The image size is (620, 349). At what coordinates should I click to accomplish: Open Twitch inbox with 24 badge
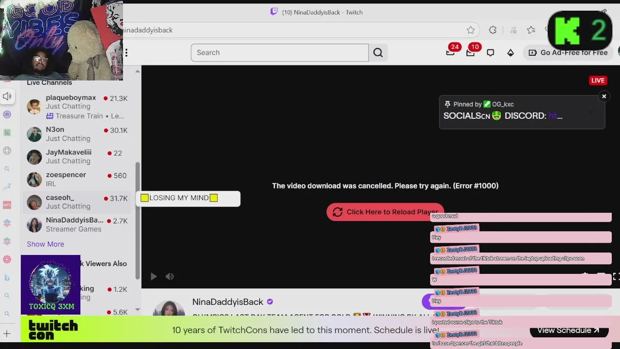[450, 52]
